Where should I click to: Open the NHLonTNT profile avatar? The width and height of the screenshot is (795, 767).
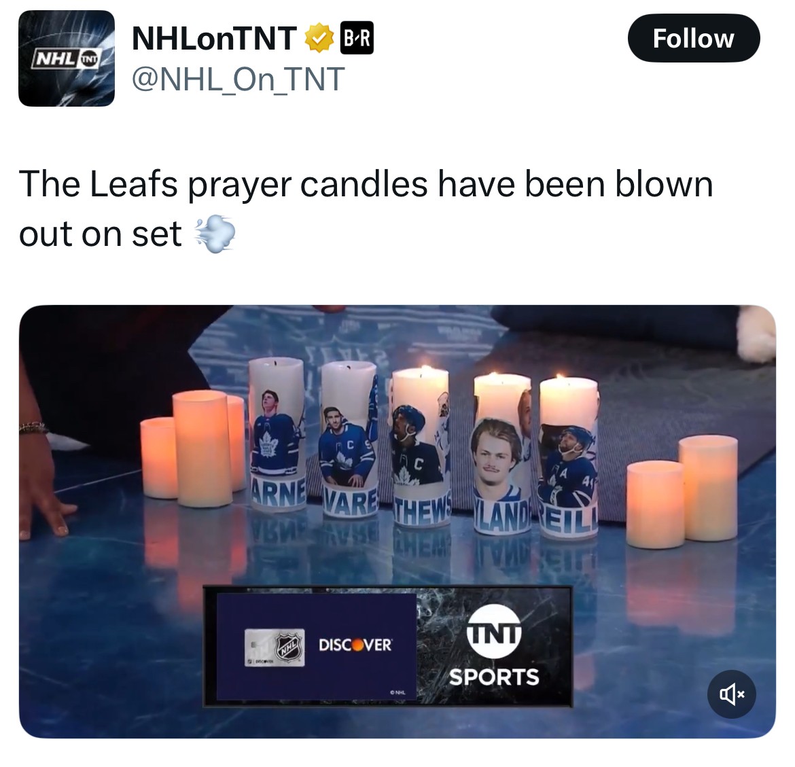point(67,58)
